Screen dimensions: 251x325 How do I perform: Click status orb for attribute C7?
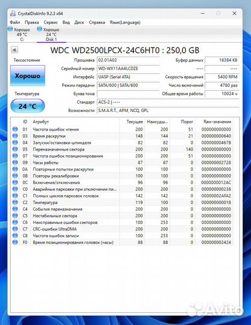click(x=15, y=229)
